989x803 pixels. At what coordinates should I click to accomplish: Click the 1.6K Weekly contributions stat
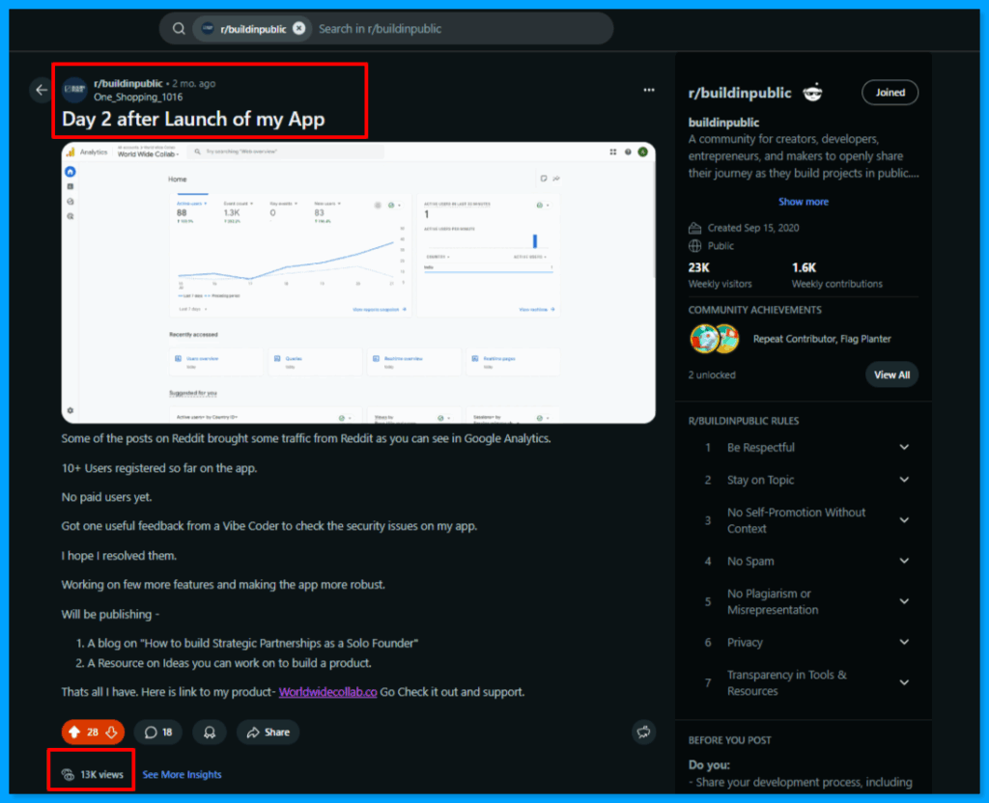point(837,275)
